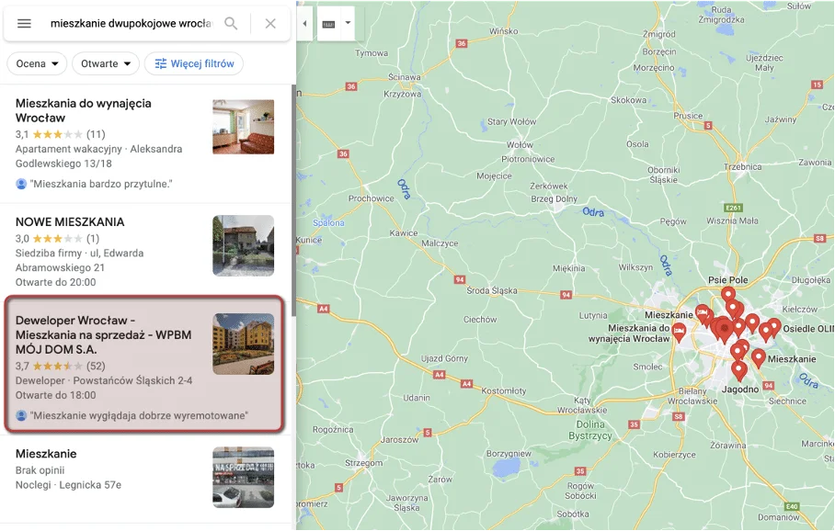Focus the search field with mieszkanie dwupokojowe query
Screen dimensions: 835x531
[x=131, y=23]
